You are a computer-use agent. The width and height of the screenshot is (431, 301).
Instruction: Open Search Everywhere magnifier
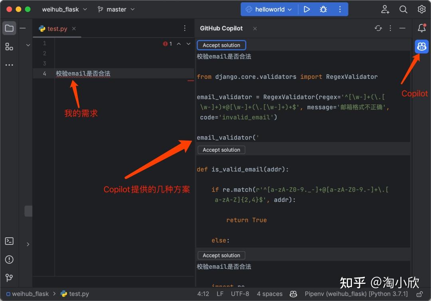pos(403,9)
